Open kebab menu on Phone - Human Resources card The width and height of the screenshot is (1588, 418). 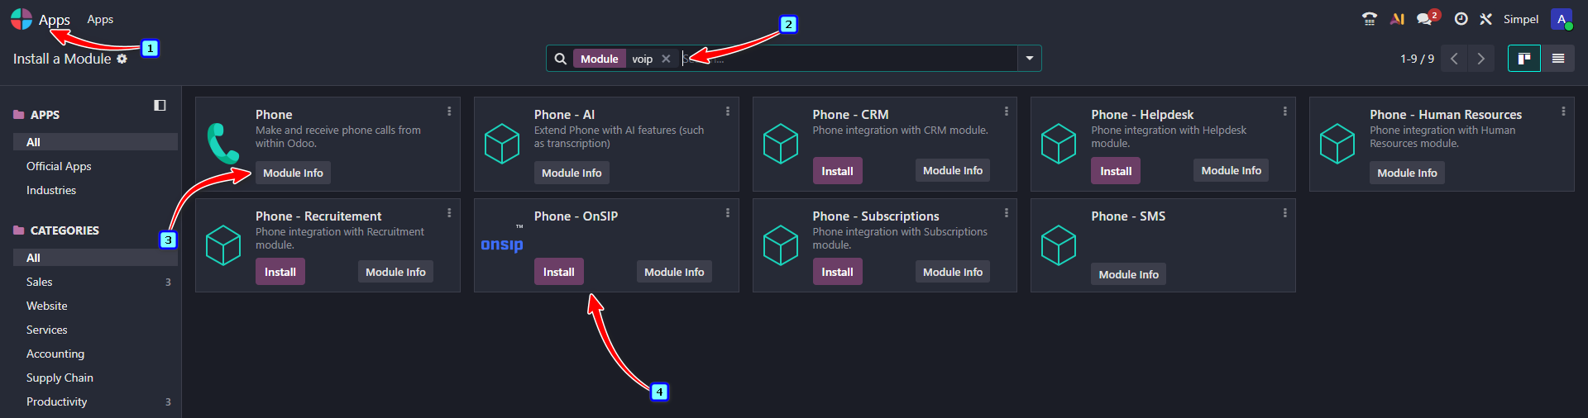tap(1563, 112)
